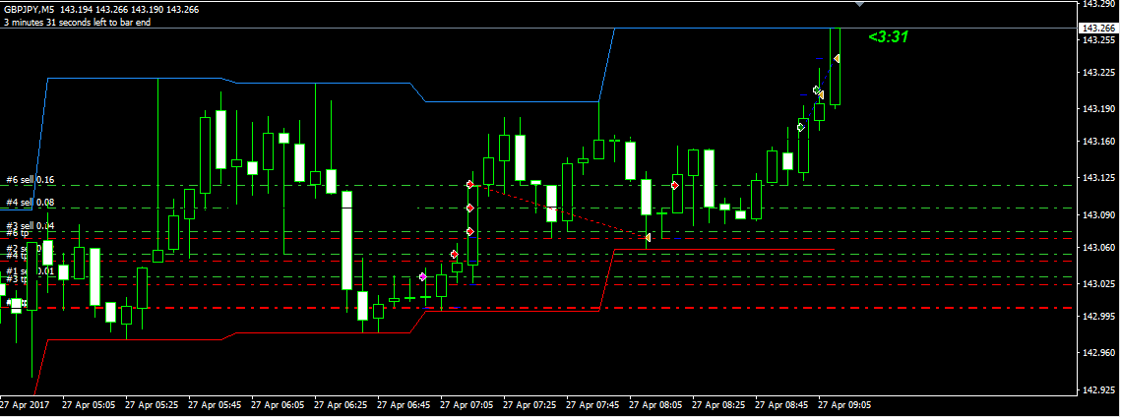Select the red sell arrow on #4 sell line

click(x=470, y=208)
